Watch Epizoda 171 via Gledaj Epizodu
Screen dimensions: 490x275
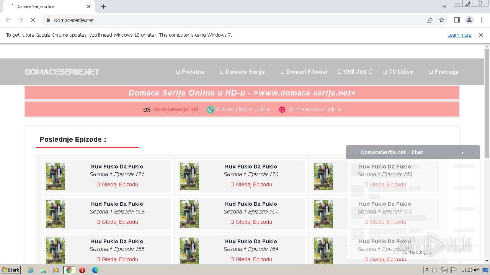coord(117,184)
